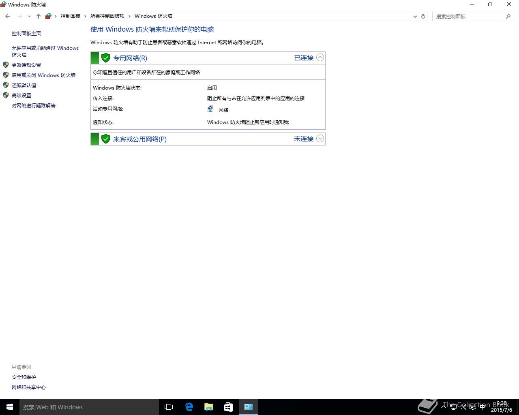The height and width of the screenshot is (415, 519).
Task: Click 专用网络(R) heading
Action: (130, 58)
